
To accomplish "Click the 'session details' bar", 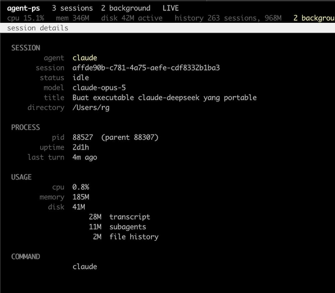I will coord(167,28).
